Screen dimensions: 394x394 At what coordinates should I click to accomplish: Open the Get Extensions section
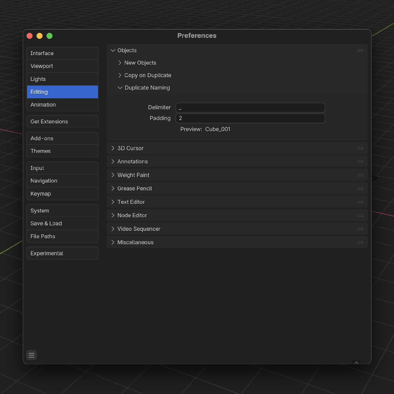pyautogui.click(x=63, y=122)
